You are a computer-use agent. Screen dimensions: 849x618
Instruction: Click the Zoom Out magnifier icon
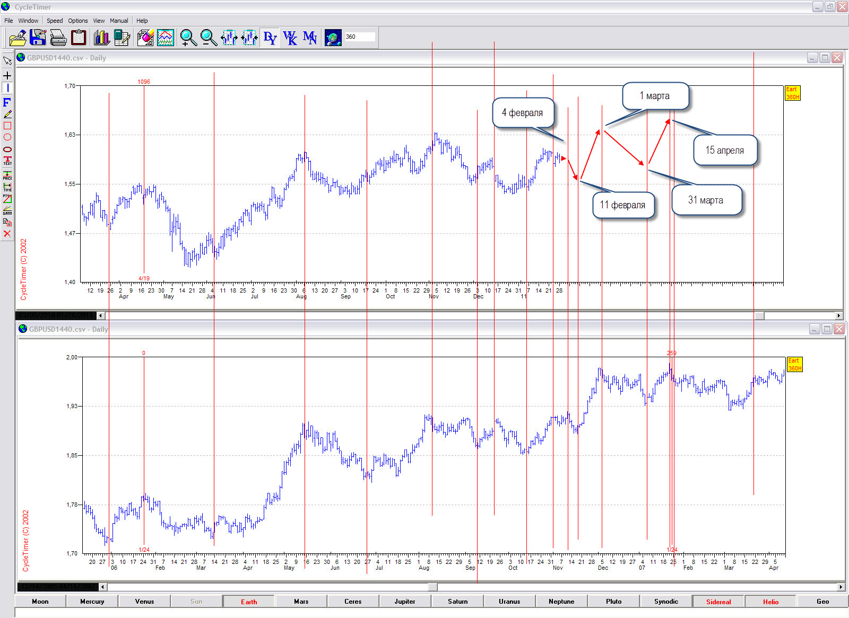209,38
